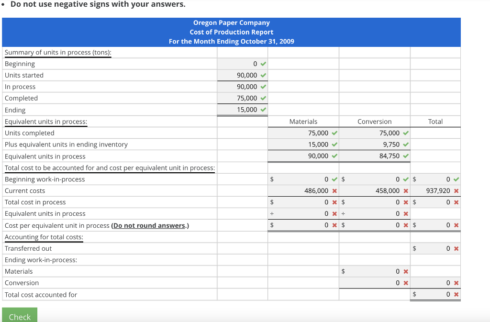The height and width of the screenshot is (322, 490).
Task: Fill the Transferred out total field
Action: (435, 249)
